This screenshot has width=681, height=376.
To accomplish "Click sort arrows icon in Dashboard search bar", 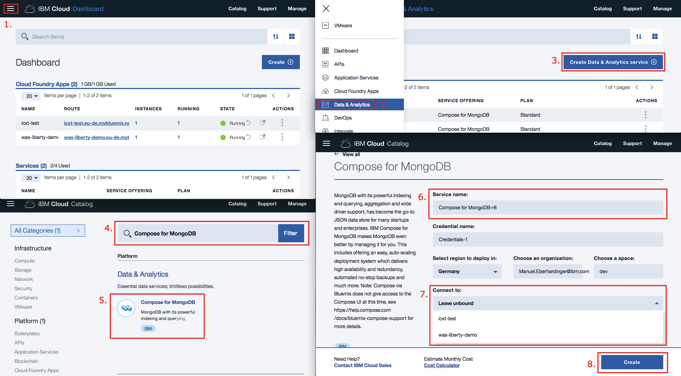I will click(x=276, y=37).
